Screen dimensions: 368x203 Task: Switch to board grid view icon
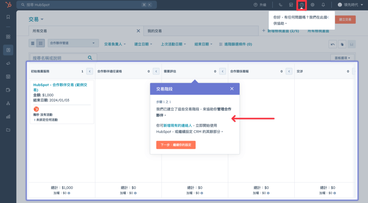41,43
